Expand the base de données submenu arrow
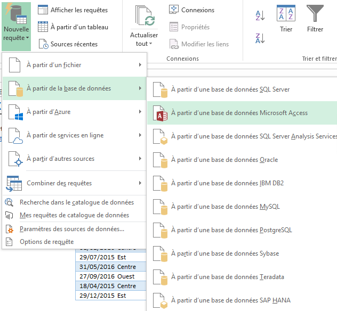The width and height of the screenshot is (337, 311). (x=140, y=88)
